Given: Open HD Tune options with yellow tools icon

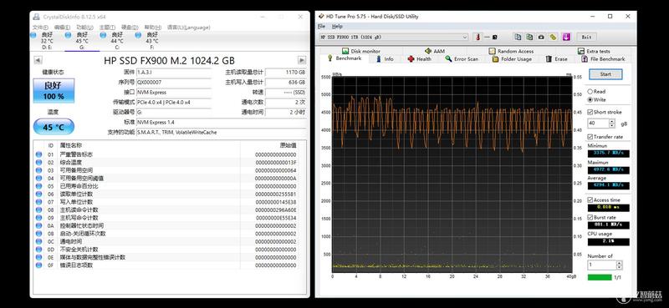Looking at the screenshot, I should coord(553,37).
